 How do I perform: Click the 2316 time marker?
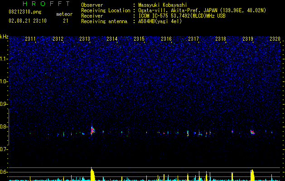pos(166,39)
